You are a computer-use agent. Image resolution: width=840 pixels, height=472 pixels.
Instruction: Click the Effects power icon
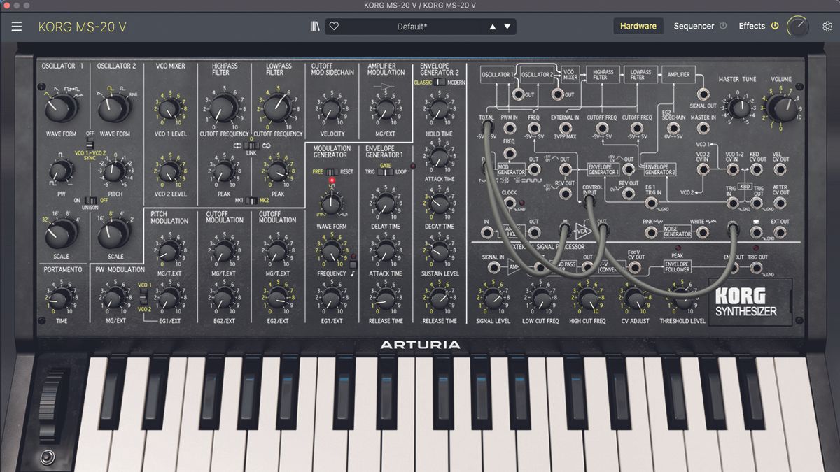[776, 26]
